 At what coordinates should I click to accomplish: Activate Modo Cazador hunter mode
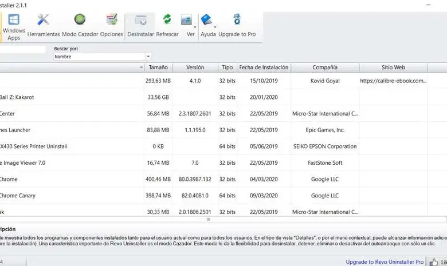(80, 26)
